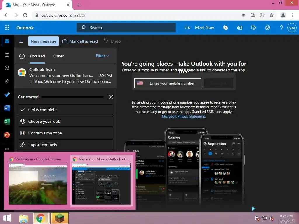
Task: Open the Help question mark
Action: (x=281, y=28)
